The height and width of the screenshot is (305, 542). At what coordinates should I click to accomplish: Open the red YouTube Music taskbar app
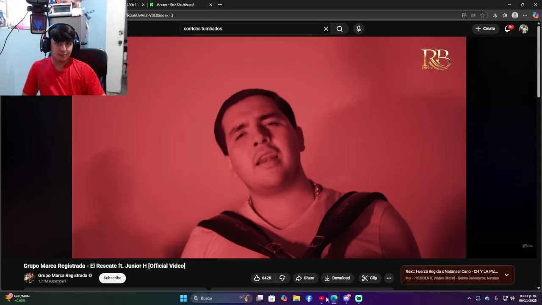pos(321,298)
